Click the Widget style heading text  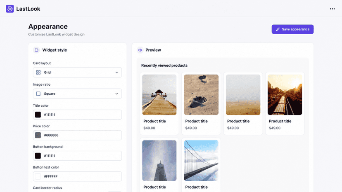tap(55, 50)
